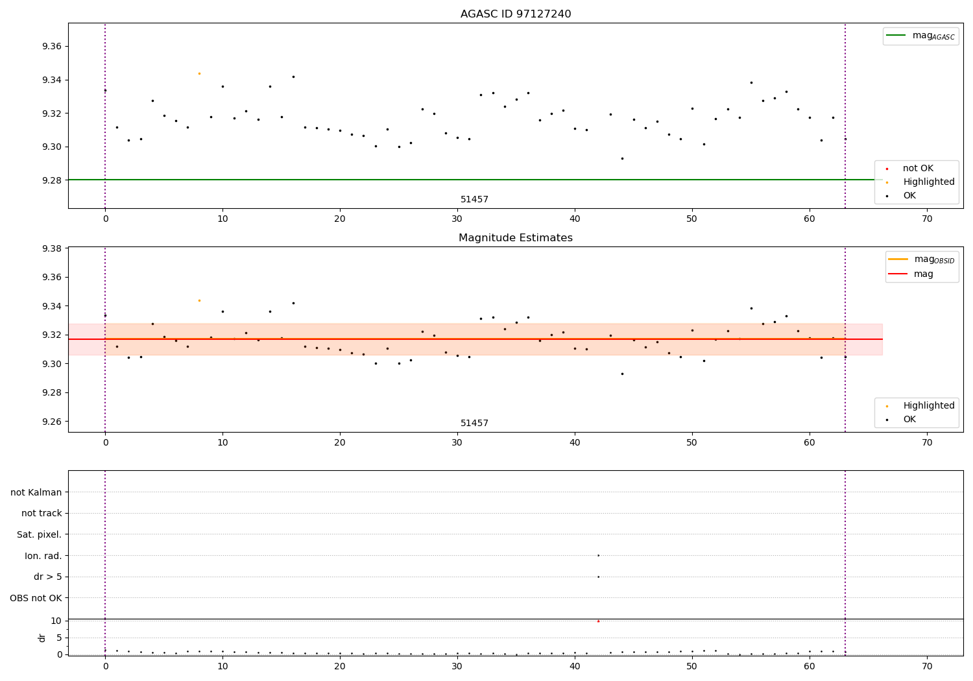Click the lowest point near 9.29 in top plot
Viewport: 973px width, 681px height.
point(622,158)
